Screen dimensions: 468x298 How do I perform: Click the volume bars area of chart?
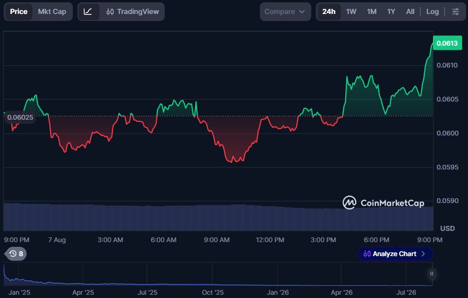point(218,217)
